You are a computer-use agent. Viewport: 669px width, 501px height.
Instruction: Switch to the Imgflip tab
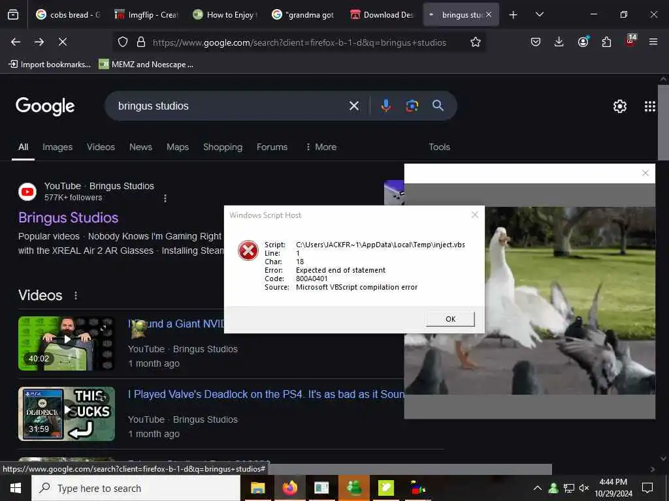point(146,15)
